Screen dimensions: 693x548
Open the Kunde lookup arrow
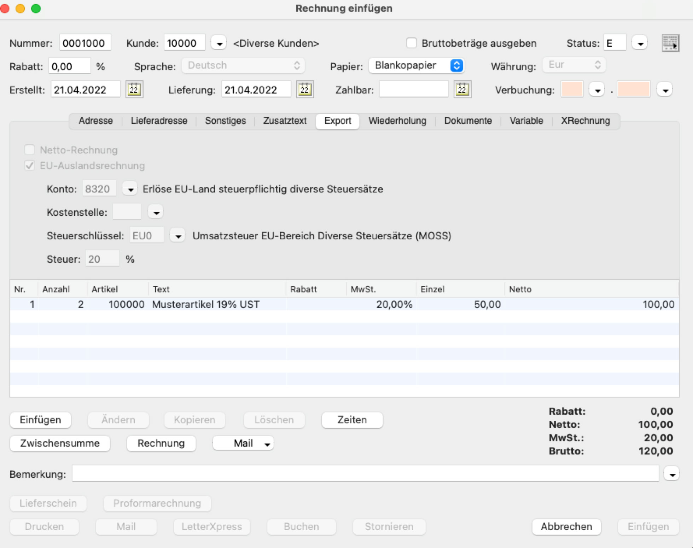tap(219, 43)
